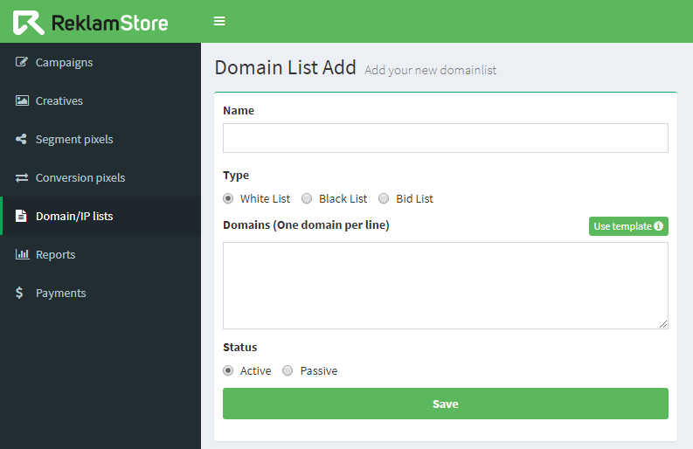Select the White List type option

coord(228,198)
